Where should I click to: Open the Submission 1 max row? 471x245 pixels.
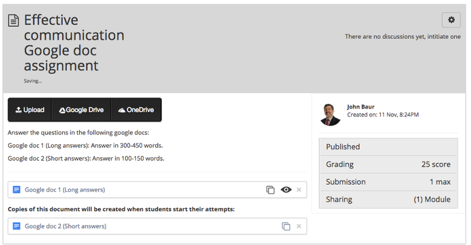click(x=389, y=181)
